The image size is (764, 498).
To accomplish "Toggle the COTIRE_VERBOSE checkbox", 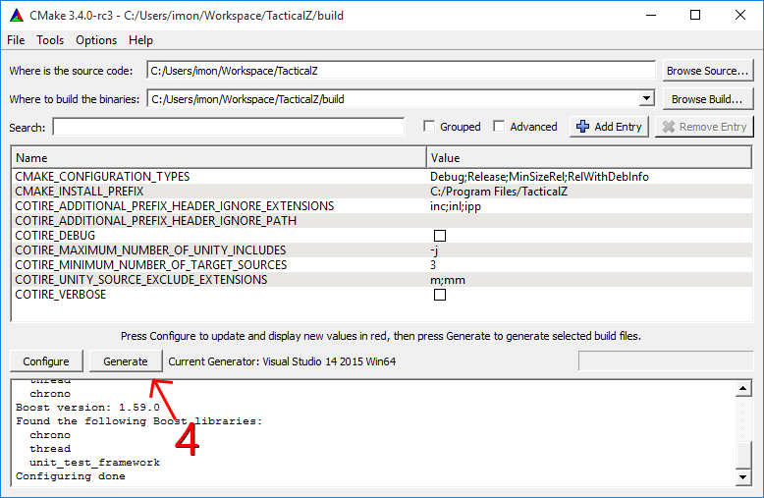I will [x=440, y=295].
